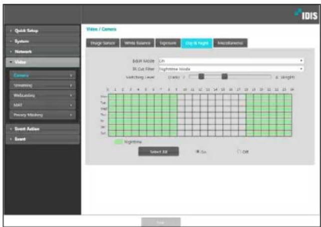Click the Sunday hour 23 schedule cell
This screenshot has height=227, width=321.
(x=288, y=133)
